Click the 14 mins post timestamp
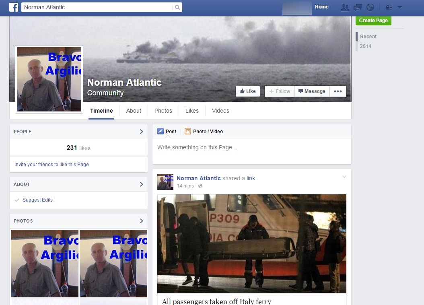Viewport: 424px width, 305px height. 185,186
